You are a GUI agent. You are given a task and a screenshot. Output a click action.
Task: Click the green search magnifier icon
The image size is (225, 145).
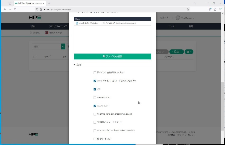tap(63, 46)
